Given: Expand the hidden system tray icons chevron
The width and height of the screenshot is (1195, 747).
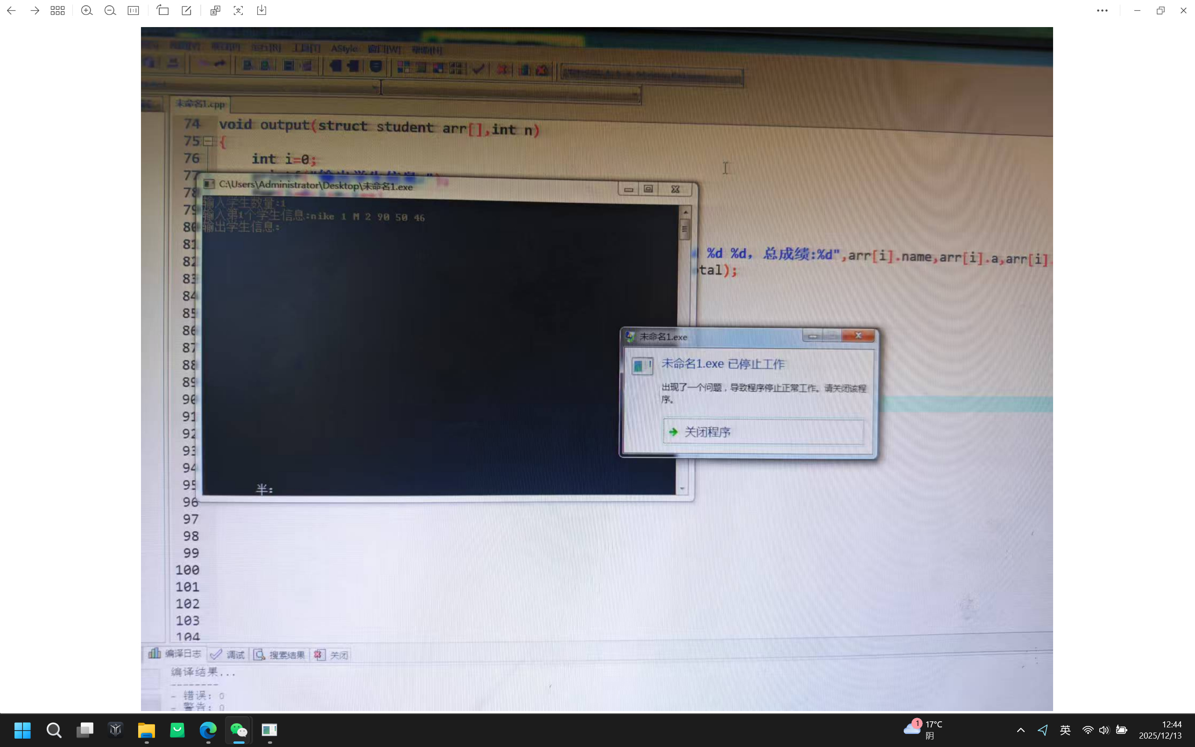Looking at the screenshot, I should pyautogui.click(x=1021, y=730).
